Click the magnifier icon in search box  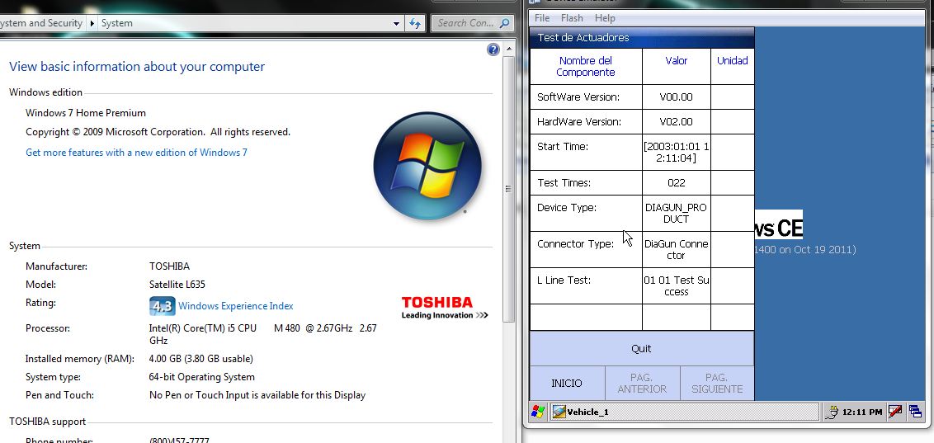pos(505,23)
